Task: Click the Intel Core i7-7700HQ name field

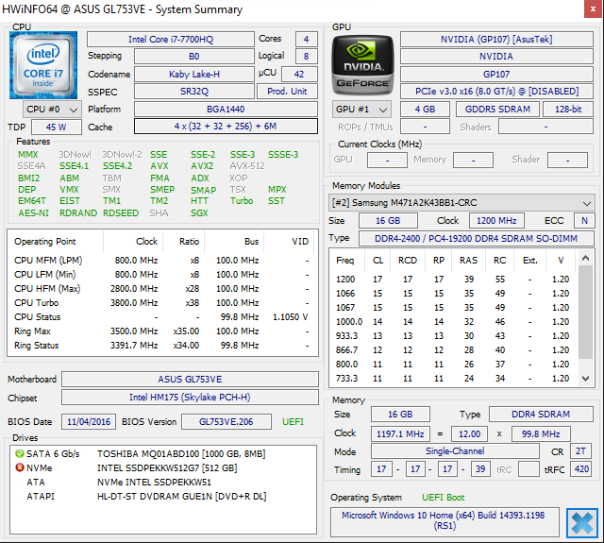Action: coord(171,40)
